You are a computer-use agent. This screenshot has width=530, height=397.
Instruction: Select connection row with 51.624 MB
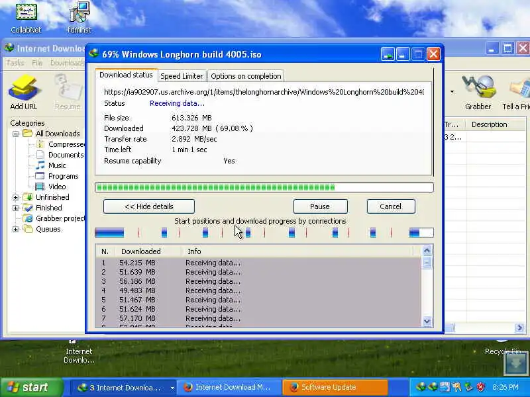point(258,309)
